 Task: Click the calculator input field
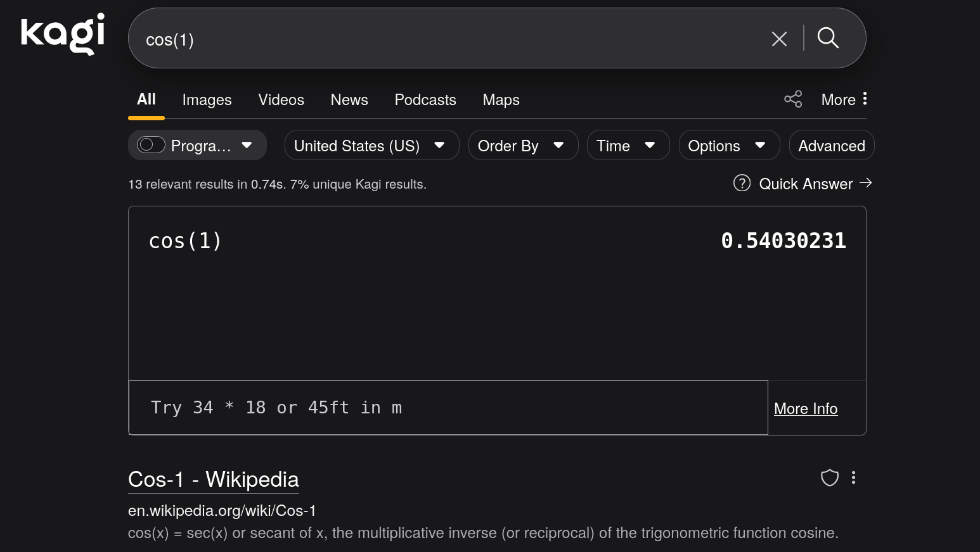point(448,408)
